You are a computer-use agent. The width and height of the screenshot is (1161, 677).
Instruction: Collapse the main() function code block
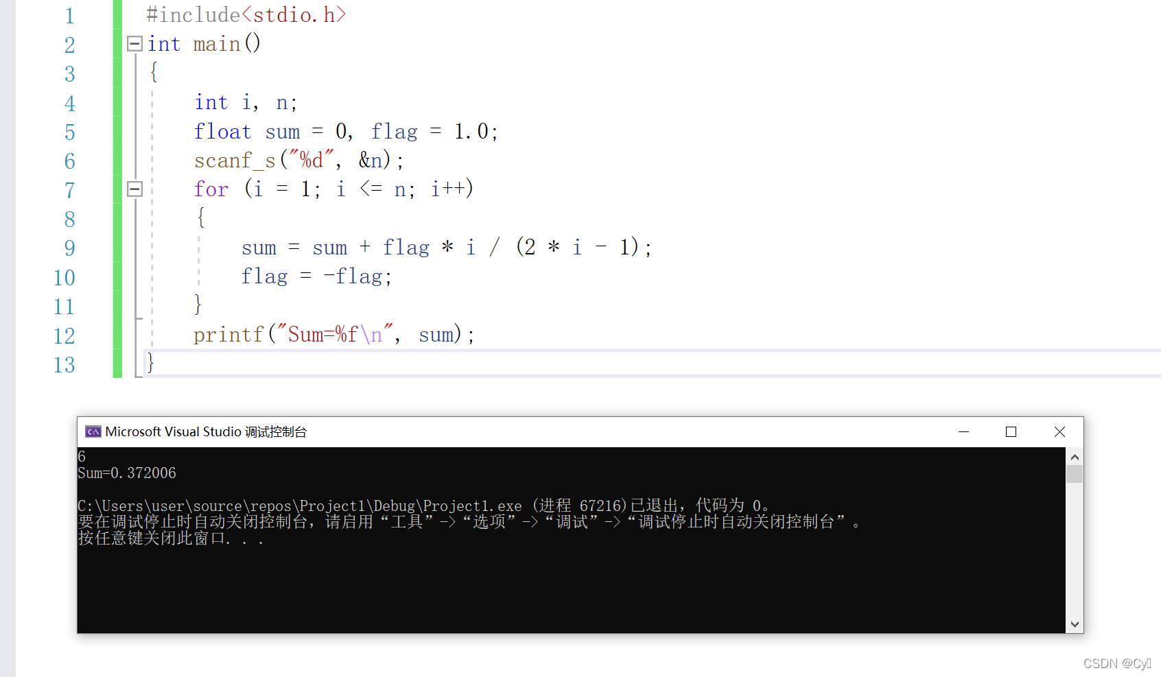click(135, 44)
